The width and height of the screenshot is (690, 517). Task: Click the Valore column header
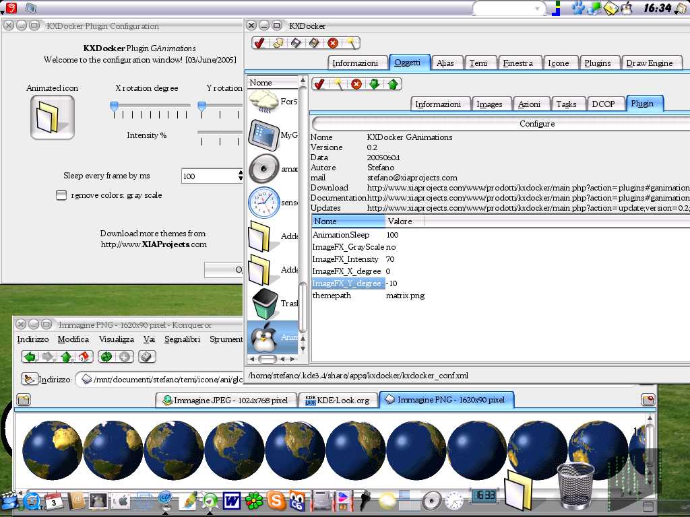405,221
